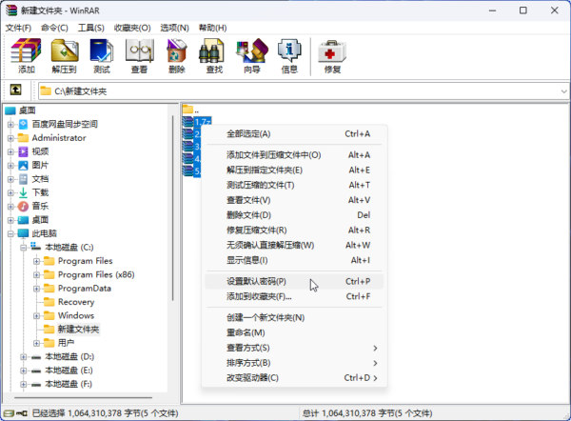
Task: Click the 查找 (Find) toolbar icon
Action: (x=214, y=57)
